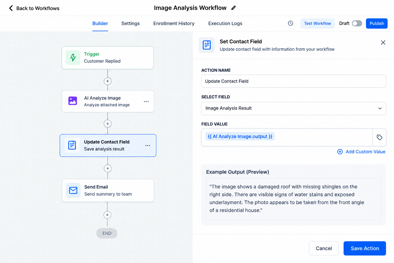Open the Select Field dropdown

[294, 108]
